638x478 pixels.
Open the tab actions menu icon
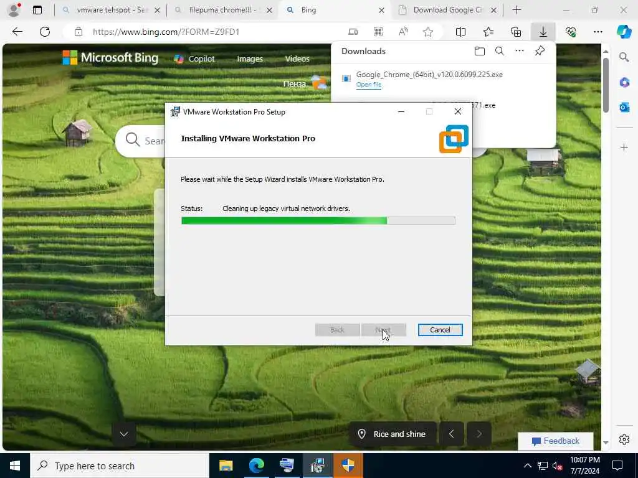(37, 10)
